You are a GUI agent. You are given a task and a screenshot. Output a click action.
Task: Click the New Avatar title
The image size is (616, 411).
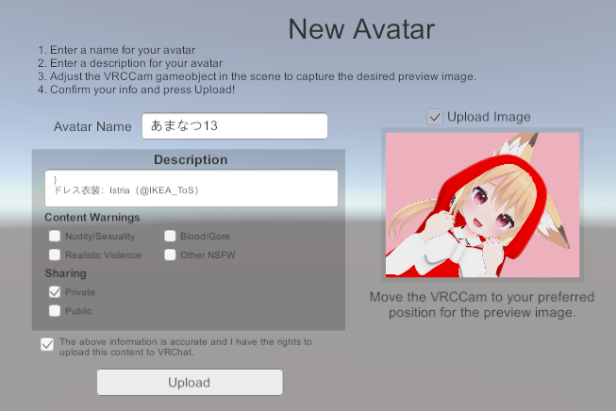(361, 29)
